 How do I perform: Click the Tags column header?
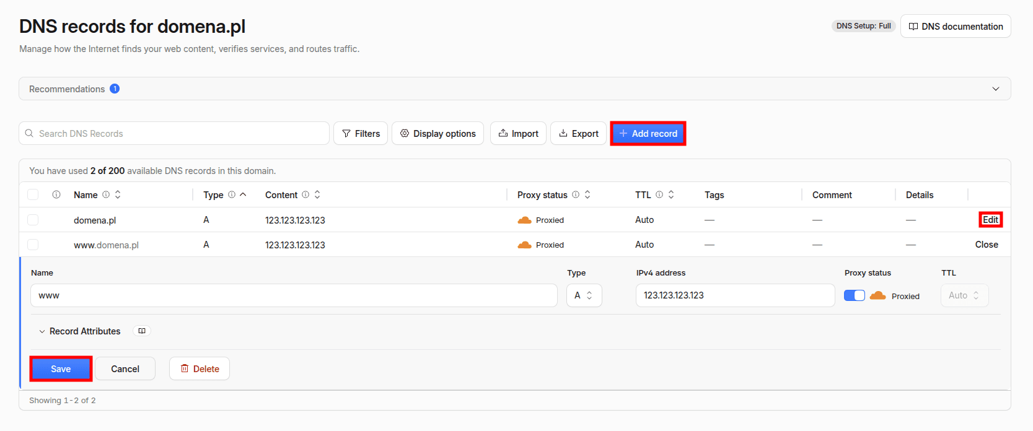(x=714, y=194)
